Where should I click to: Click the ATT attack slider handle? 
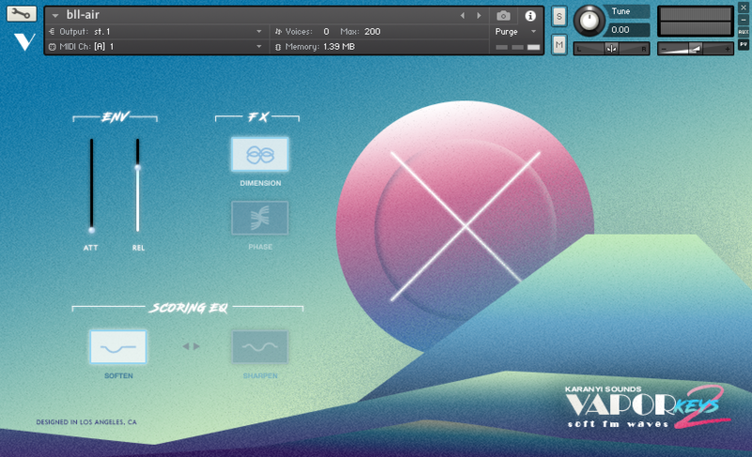(91, 230)
